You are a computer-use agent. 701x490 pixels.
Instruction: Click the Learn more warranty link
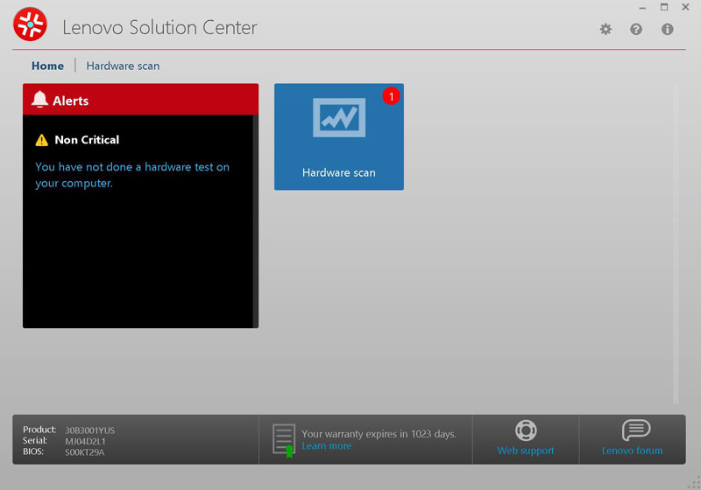(326, 446)
